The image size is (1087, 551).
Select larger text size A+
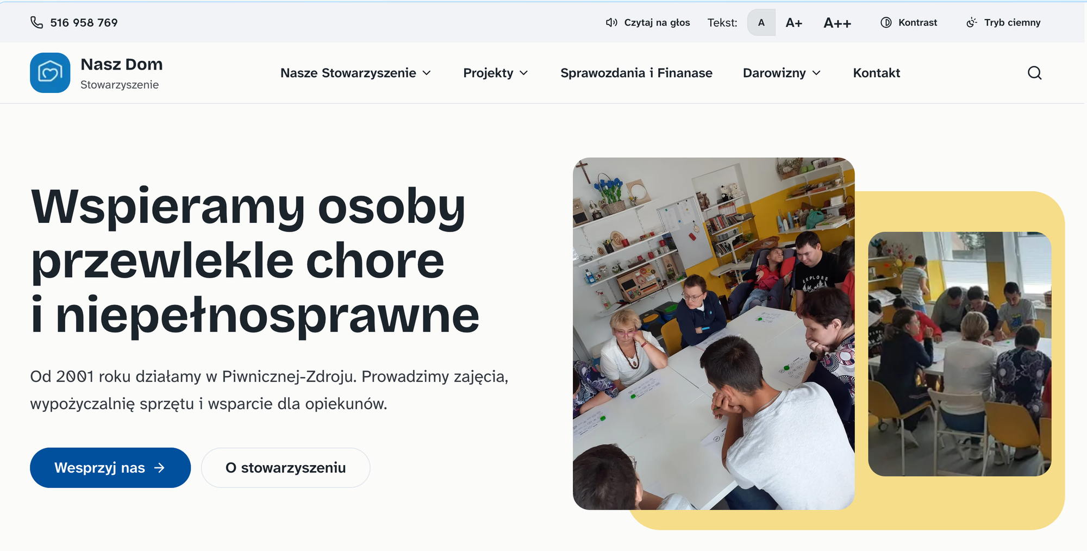(794, 22)
